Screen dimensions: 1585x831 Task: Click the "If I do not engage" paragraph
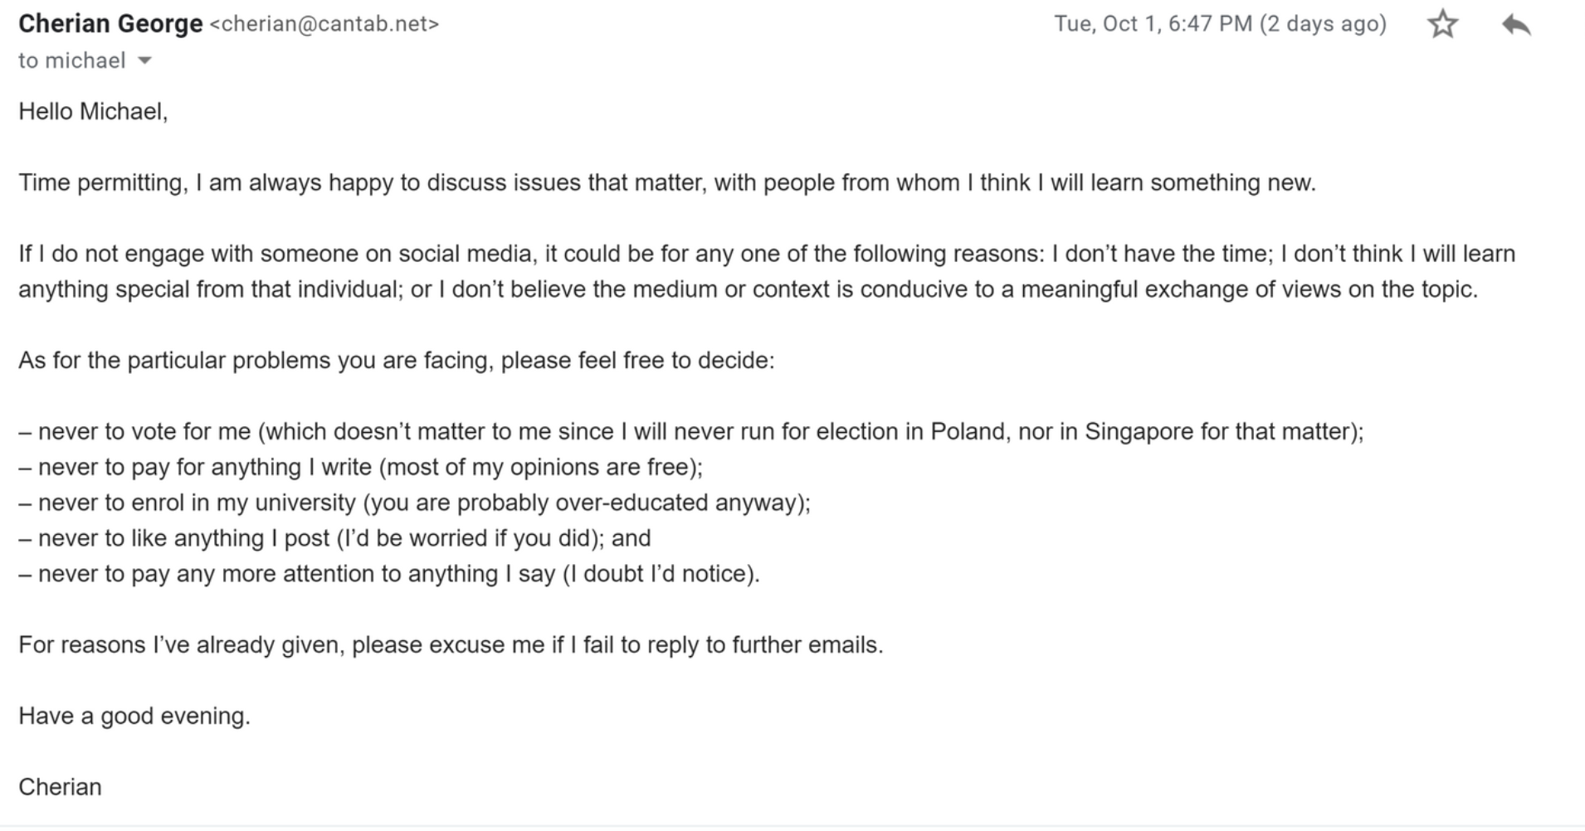(x=767, y=271)
